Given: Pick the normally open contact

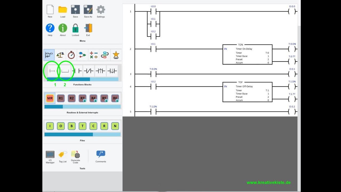Looking at the screenshot, I should point(77,71).
